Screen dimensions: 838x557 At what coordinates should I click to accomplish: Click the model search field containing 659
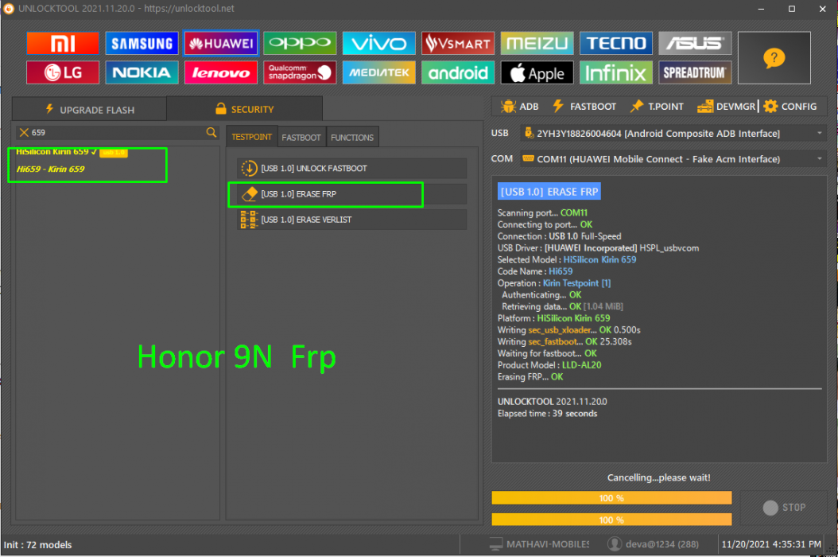(118, 132)
